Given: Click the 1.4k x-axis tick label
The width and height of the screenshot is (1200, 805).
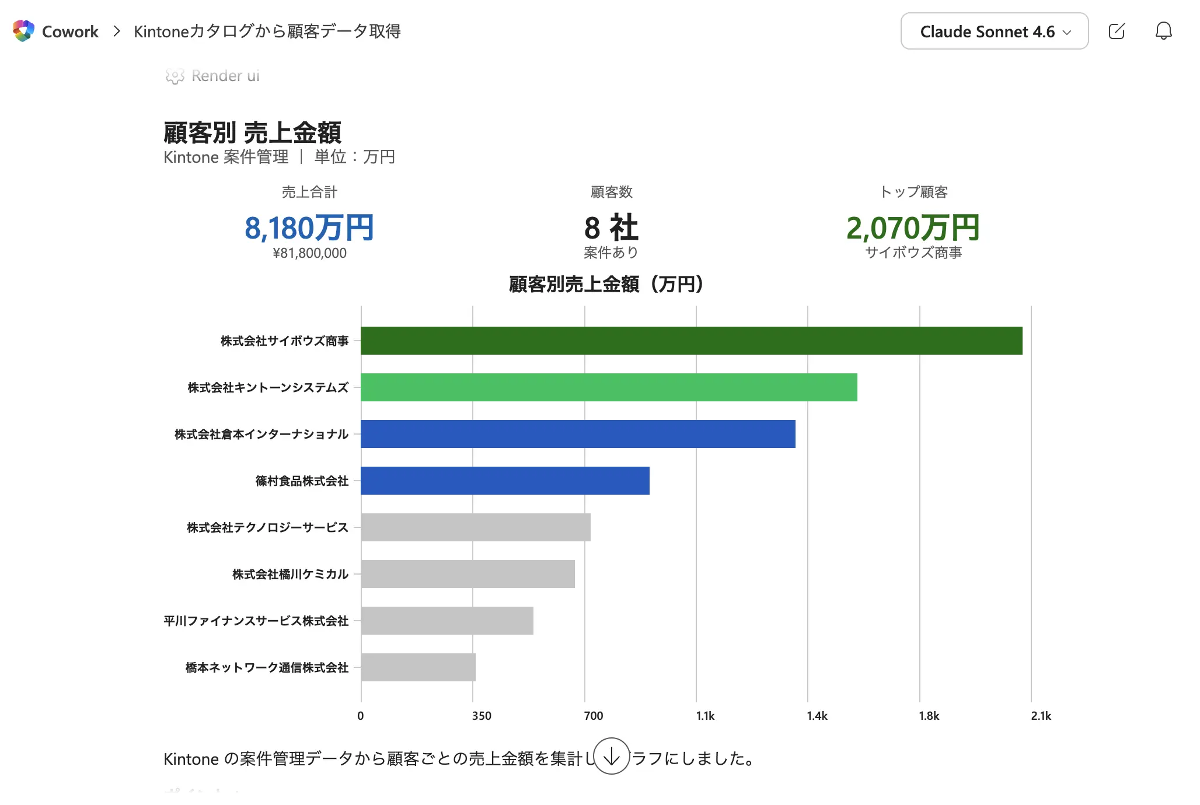Looking at the screenshot, I should (817, 716).
